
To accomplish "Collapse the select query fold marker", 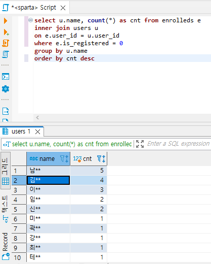I will click(x=30, y=20).
